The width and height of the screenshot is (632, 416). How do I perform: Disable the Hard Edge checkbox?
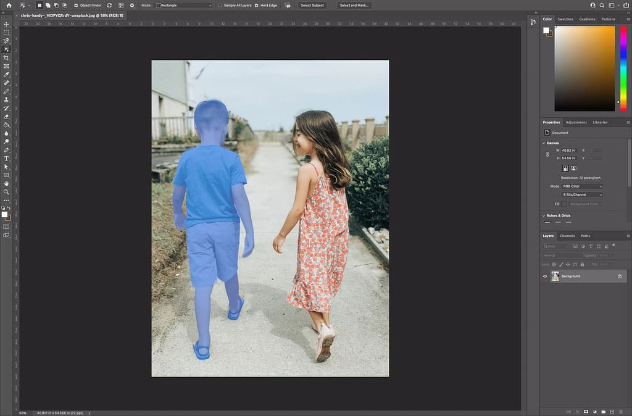pos(256,6)
